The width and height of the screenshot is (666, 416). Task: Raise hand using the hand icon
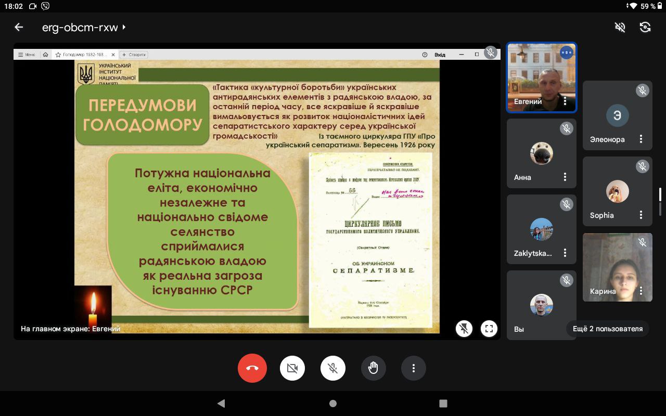(x=373, y=368)
